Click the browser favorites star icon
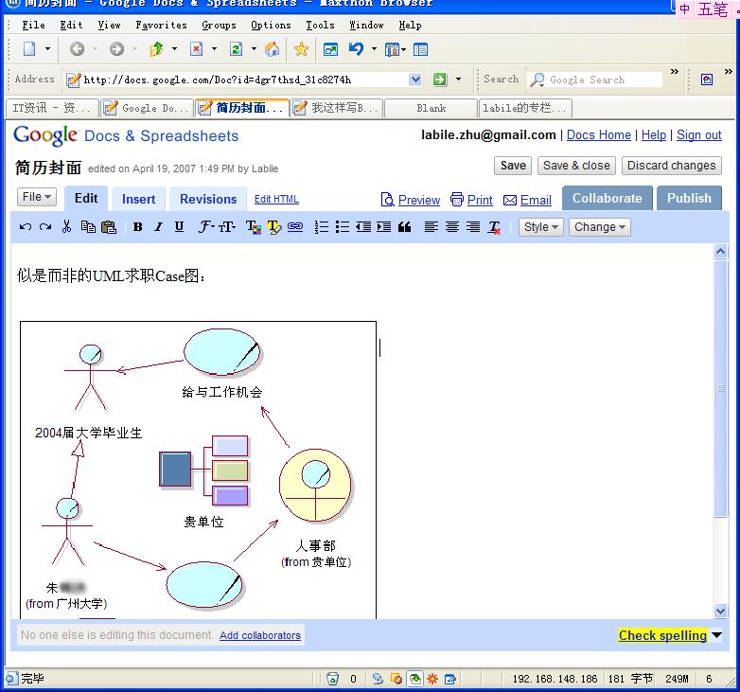The height and width of the screenshot is (692, 740). tap(301, 49)
